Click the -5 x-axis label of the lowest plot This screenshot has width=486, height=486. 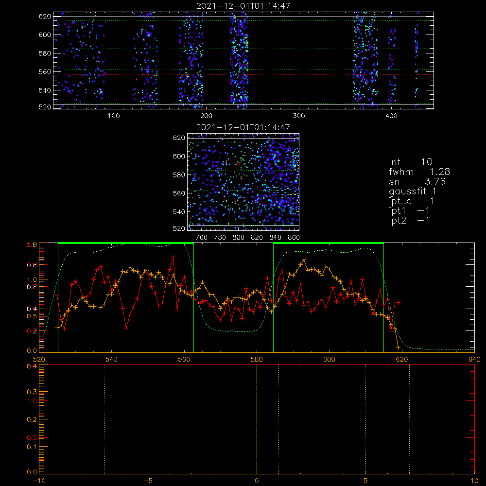pos(148,481)
